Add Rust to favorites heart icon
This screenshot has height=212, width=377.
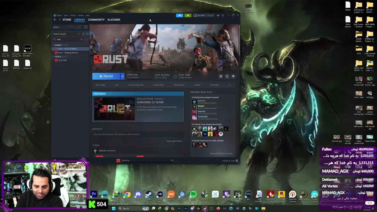[233, 76]
